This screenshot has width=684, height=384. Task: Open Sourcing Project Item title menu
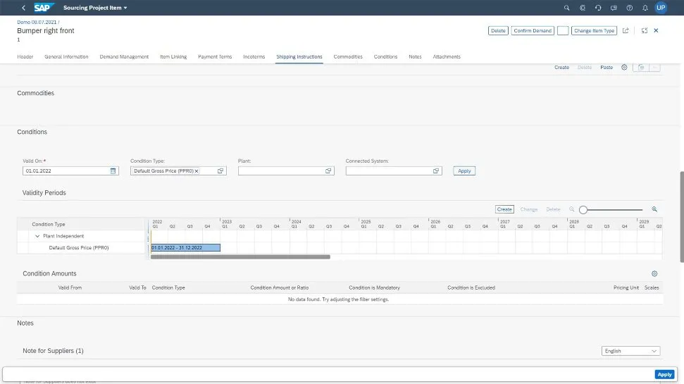pos(96,8)
